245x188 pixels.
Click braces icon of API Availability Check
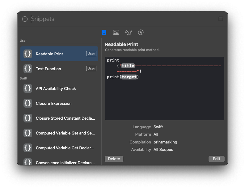coord(28,88)
